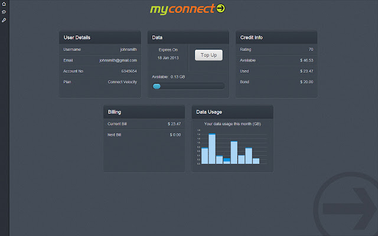Click the shortest bar with dark blue top
The height and width of the screenshot is (236, 378).
pos(227,161)
